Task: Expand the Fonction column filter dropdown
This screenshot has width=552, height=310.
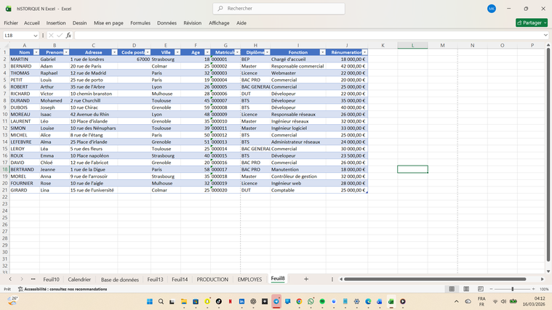Action: pyautogui.click(x=323, y=52)
